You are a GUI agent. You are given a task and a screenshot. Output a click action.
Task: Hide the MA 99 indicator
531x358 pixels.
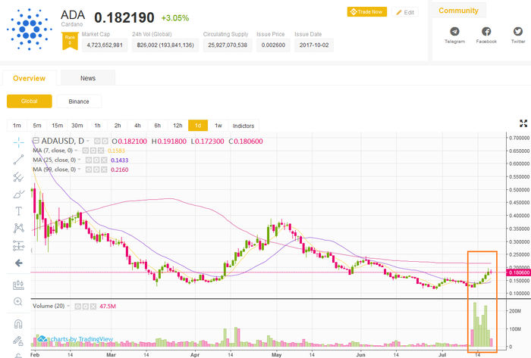tap(89, 170)
